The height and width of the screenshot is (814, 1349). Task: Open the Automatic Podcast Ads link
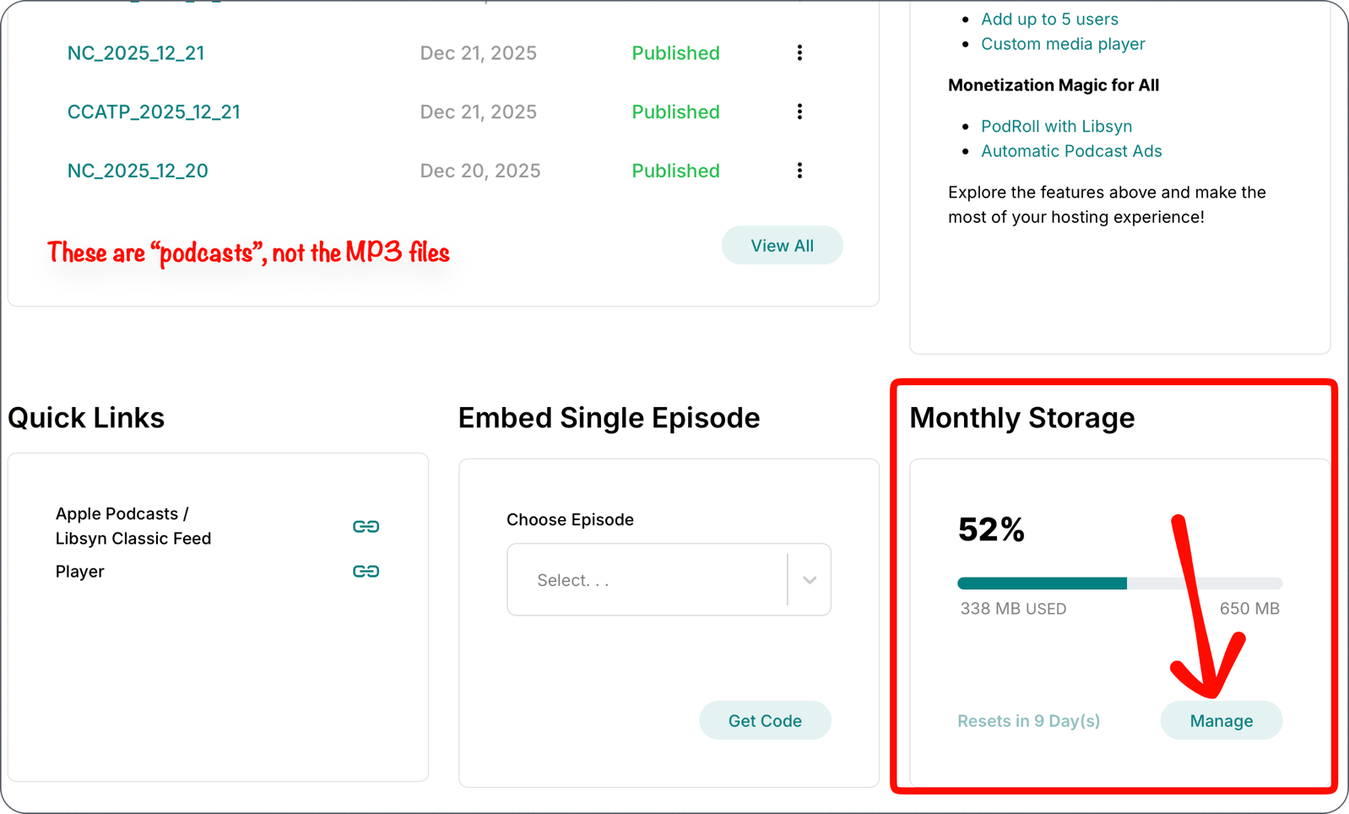click(x=1071, y=150)
